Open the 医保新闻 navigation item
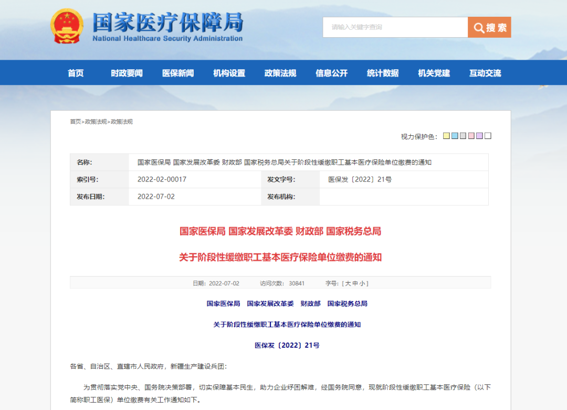 (178, 73)
